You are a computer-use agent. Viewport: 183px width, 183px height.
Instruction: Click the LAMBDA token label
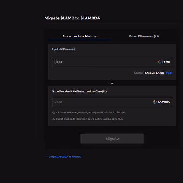(x=164, y=102)
